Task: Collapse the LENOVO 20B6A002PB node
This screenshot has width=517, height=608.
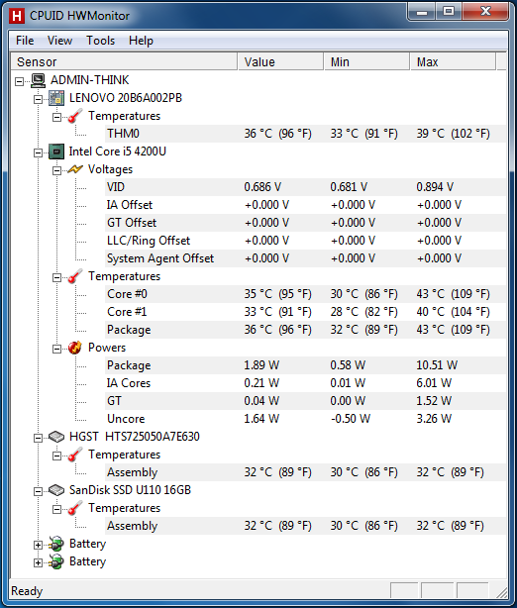Action: coord(38,99)
